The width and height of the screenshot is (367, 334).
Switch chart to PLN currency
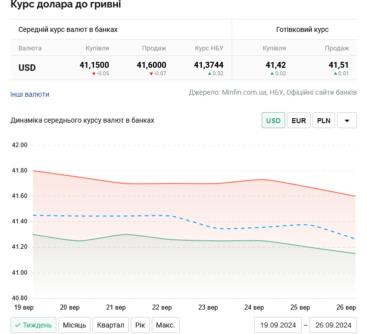(324, 121)
